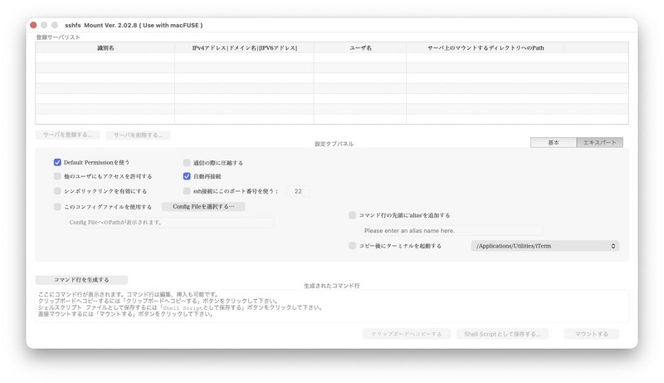Screen dimensions: 664x383
Task: Enable 通信の際に圧縮する checkbox
Action: (187, 163)
